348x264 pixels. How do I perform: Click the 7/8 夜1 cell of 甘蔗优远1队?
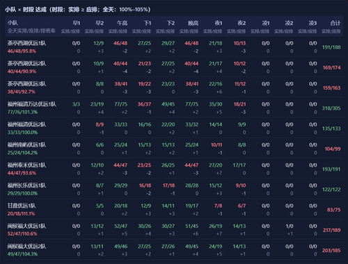click(218, 206)
